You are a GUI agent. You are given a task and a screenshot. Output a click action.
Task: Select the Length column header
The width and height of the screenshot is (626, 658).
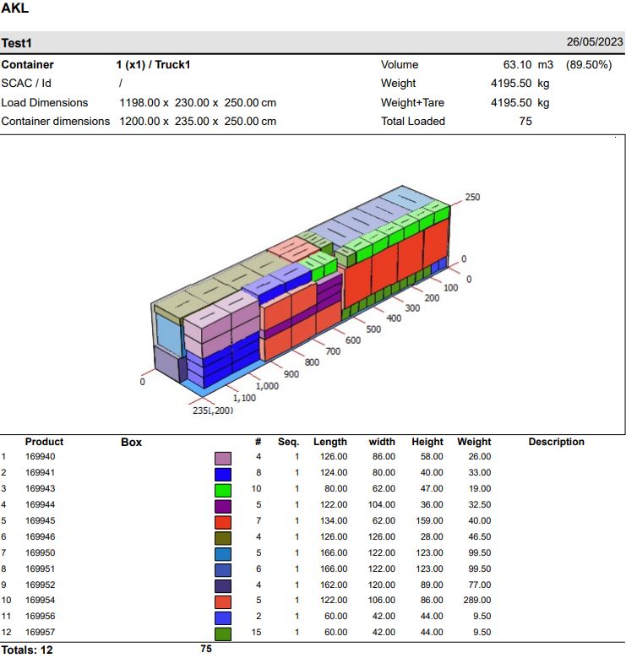point(329,442)
